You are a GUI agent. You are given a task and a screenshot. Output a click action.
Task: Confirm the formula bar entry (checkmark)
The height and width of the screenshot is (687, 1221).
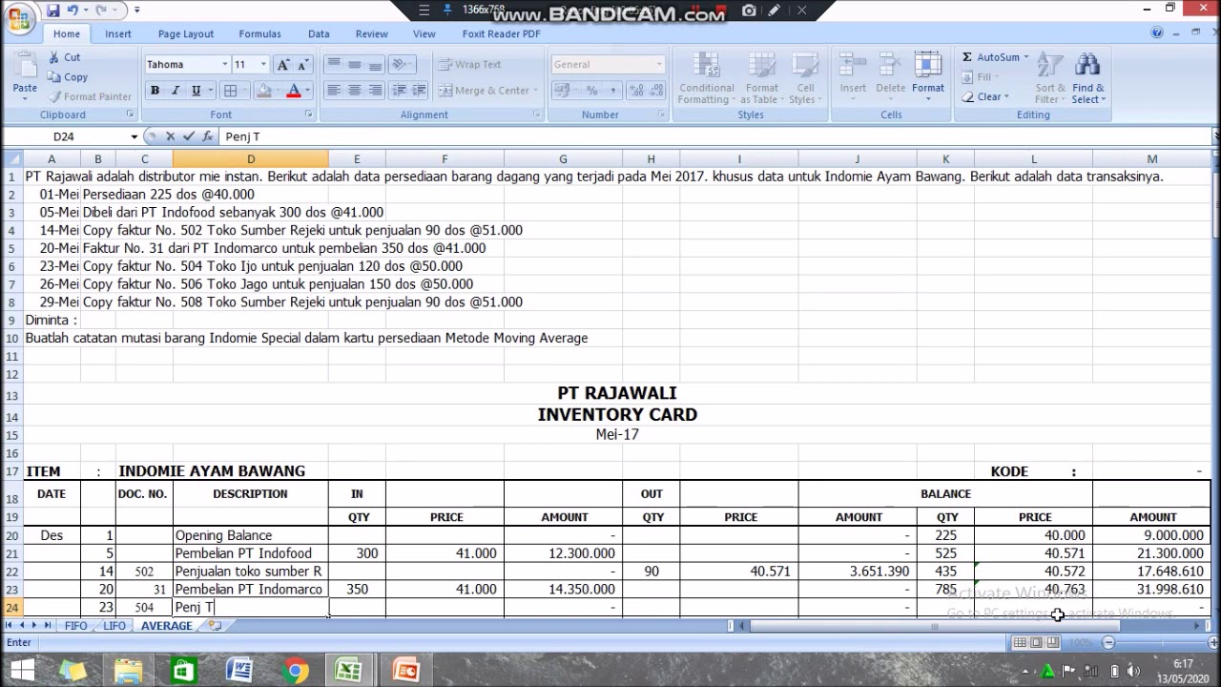tap(189, 136)
